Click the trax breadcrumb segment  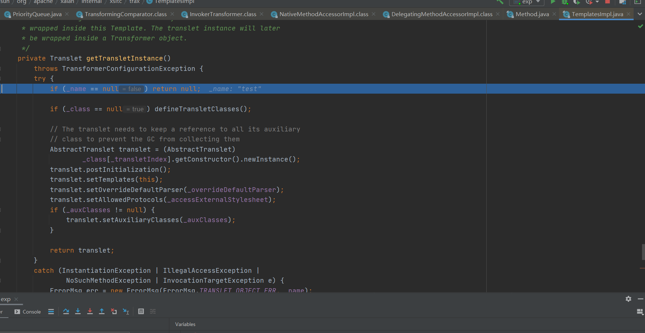pyautogui.click(x=134, y=2)
